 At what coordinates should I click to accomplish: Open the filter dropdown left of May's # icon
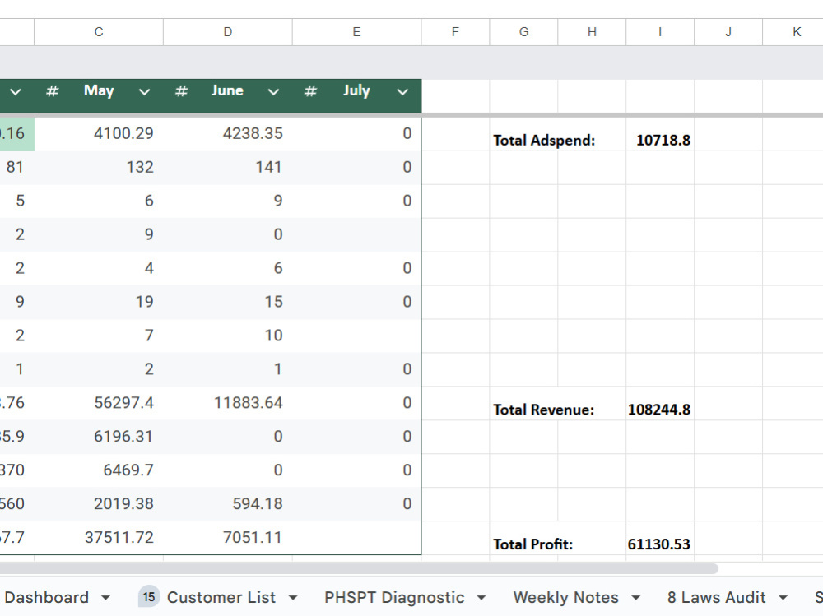tap(15, 92)
